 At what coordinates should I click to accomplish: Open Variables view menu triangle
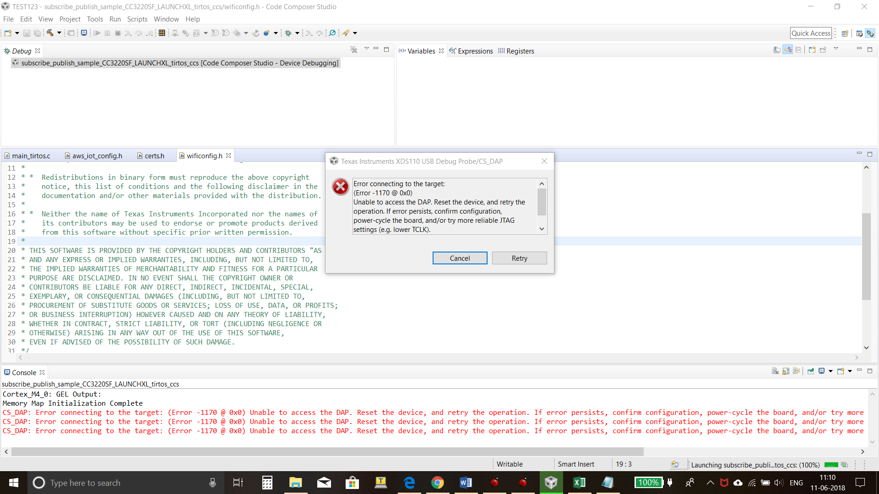point(836,49)
